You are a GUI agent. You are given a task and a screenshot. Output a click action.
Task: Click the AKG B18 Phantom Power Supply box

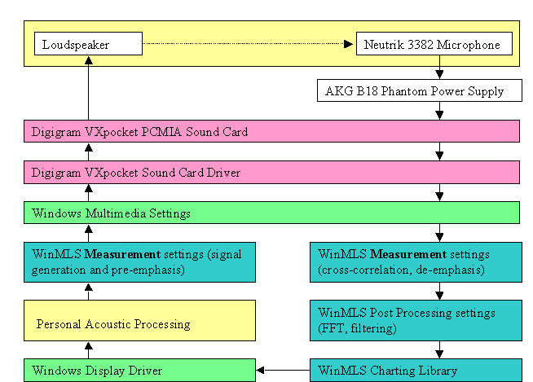tap(420, 90)
